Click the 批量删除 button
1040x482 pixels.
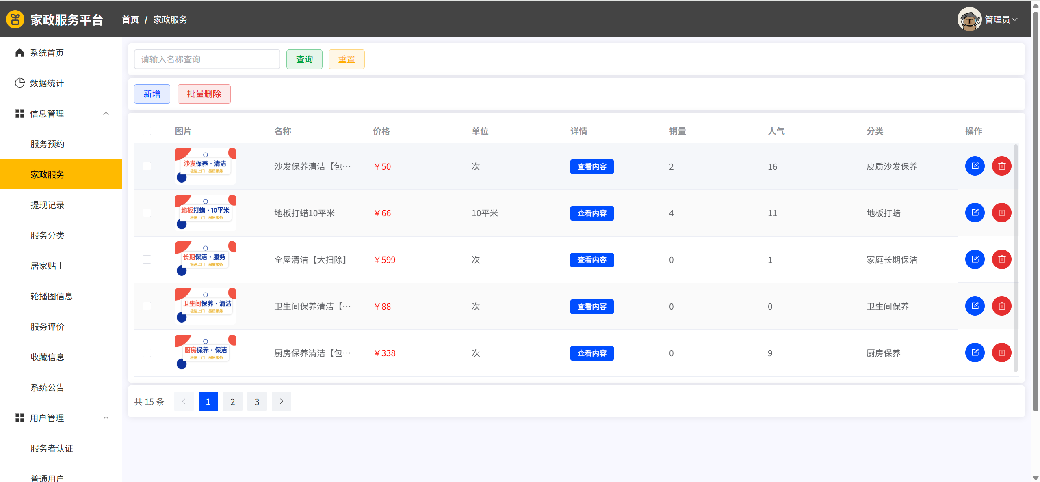click(x=204, y=94)
